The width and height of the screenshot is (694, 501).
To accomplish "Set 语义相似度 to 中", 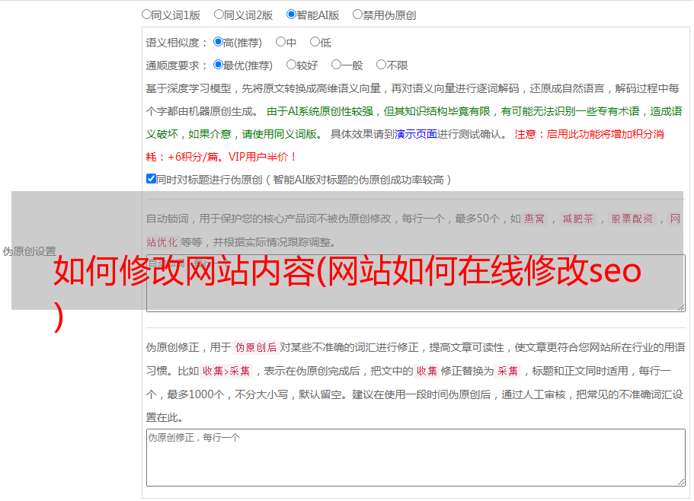I will click(280, 42).
